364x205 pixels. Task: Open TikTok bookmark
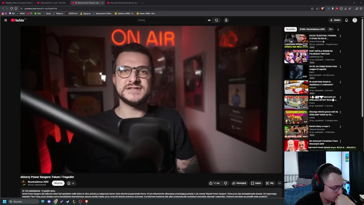pos(21,13)
